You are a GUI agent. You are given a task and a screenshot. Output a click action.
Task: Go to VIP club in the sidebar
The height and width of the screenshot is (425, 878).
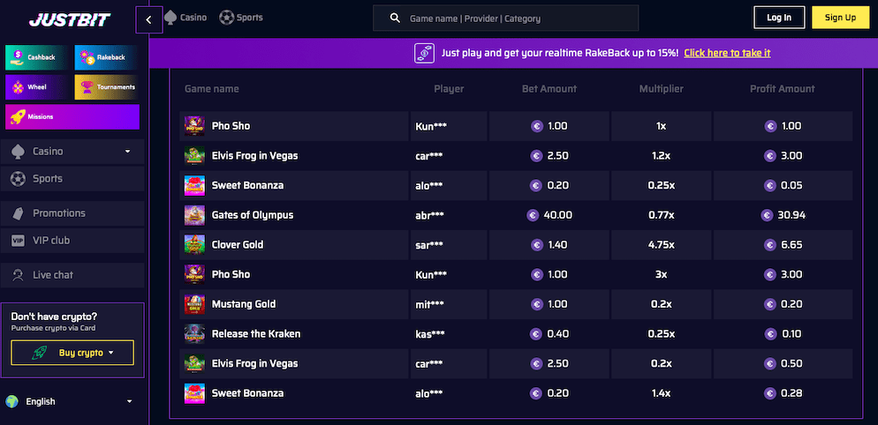72,241
